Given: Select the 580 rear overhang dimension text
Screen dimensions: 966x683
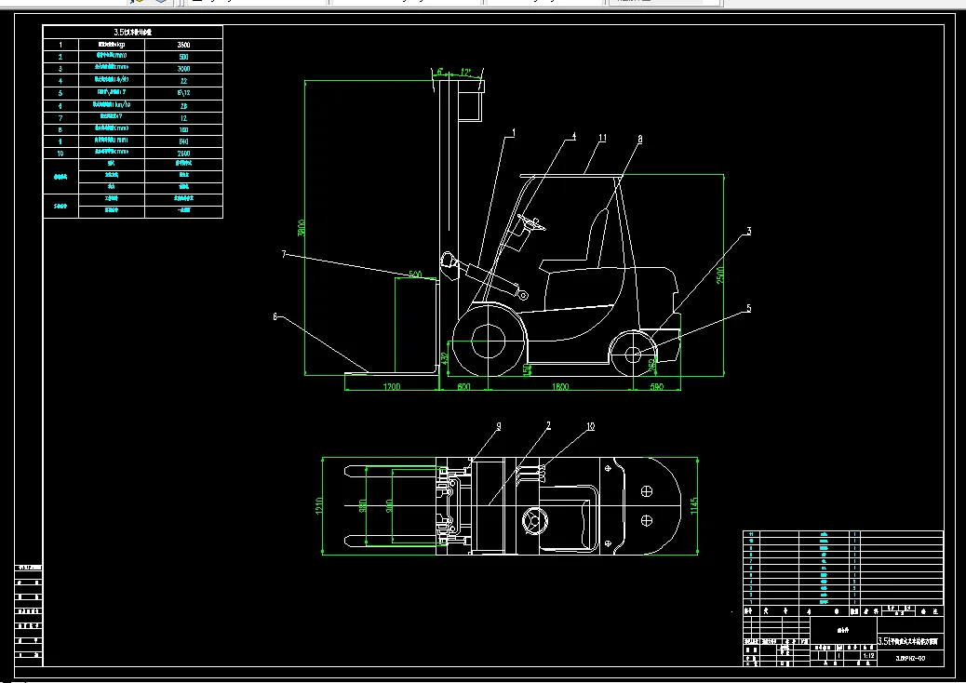Looking at the screenshot, I should click(657, 387).
